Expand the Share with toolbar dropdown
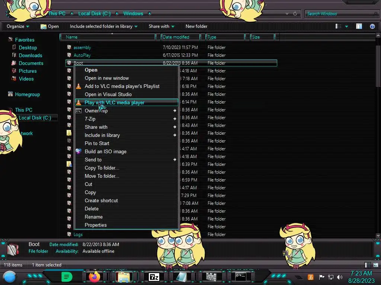 pyautogui.click(x=161, y=26)
